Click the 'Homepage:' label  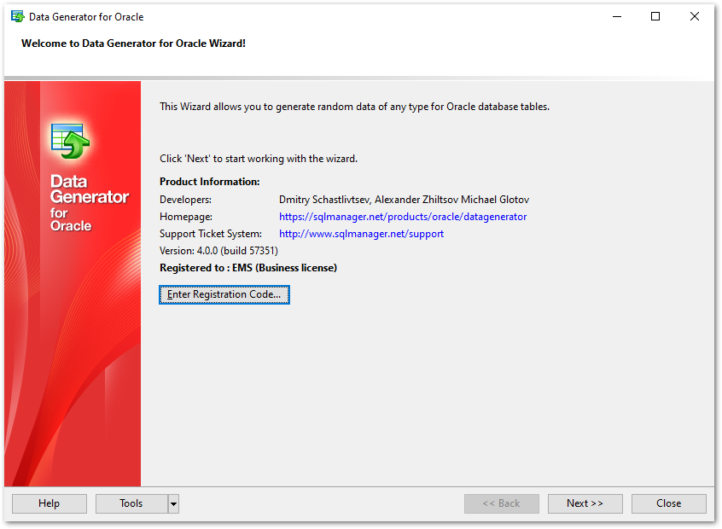[x=186, y=217]
